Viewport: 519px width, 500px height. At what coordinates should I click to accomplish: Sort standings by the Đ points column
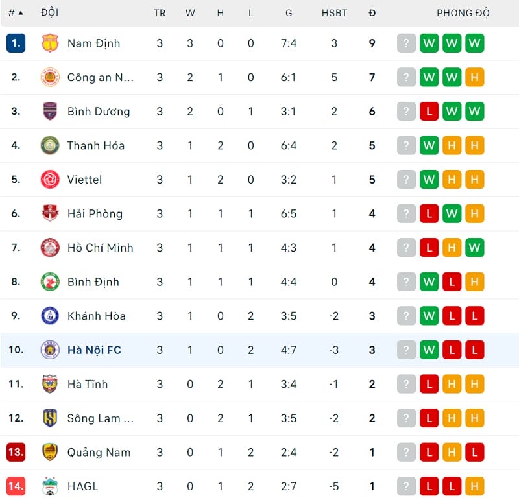pyautogui.click(x=372, y=13)
